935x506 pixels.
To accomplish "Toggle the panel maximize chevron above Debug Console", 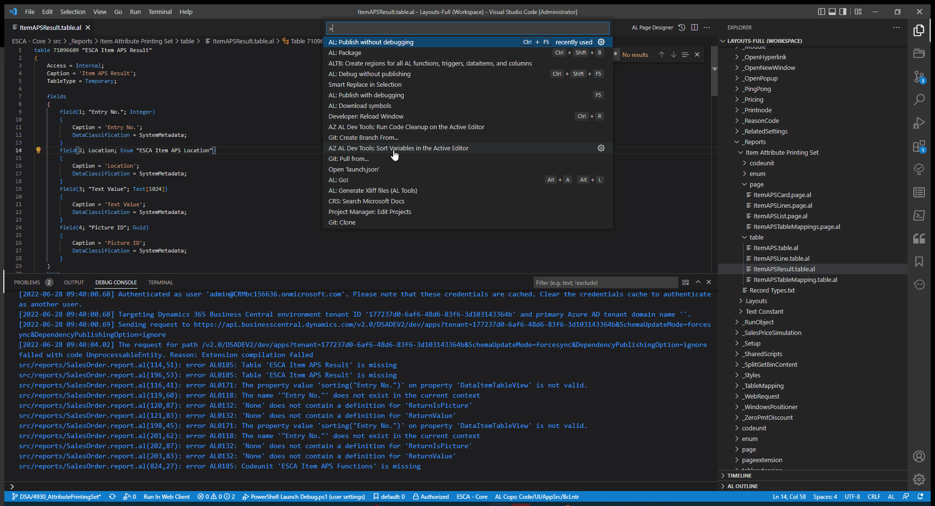I will coord(698,282).
